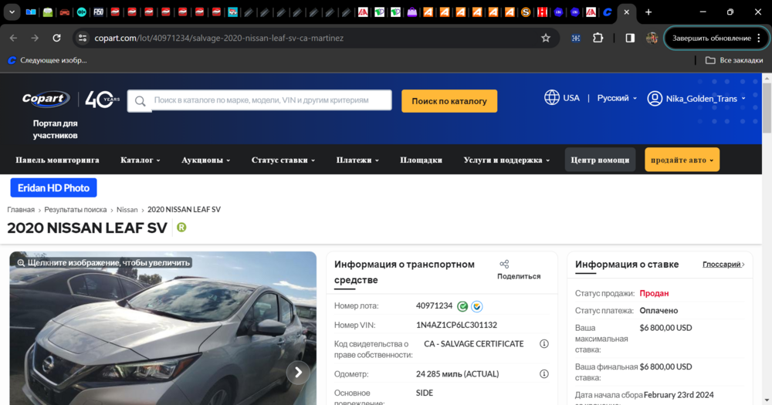Viewport: 772px width, 405px height.
Task: Switch to the purple handbag favicon tab
Action: 411,12
